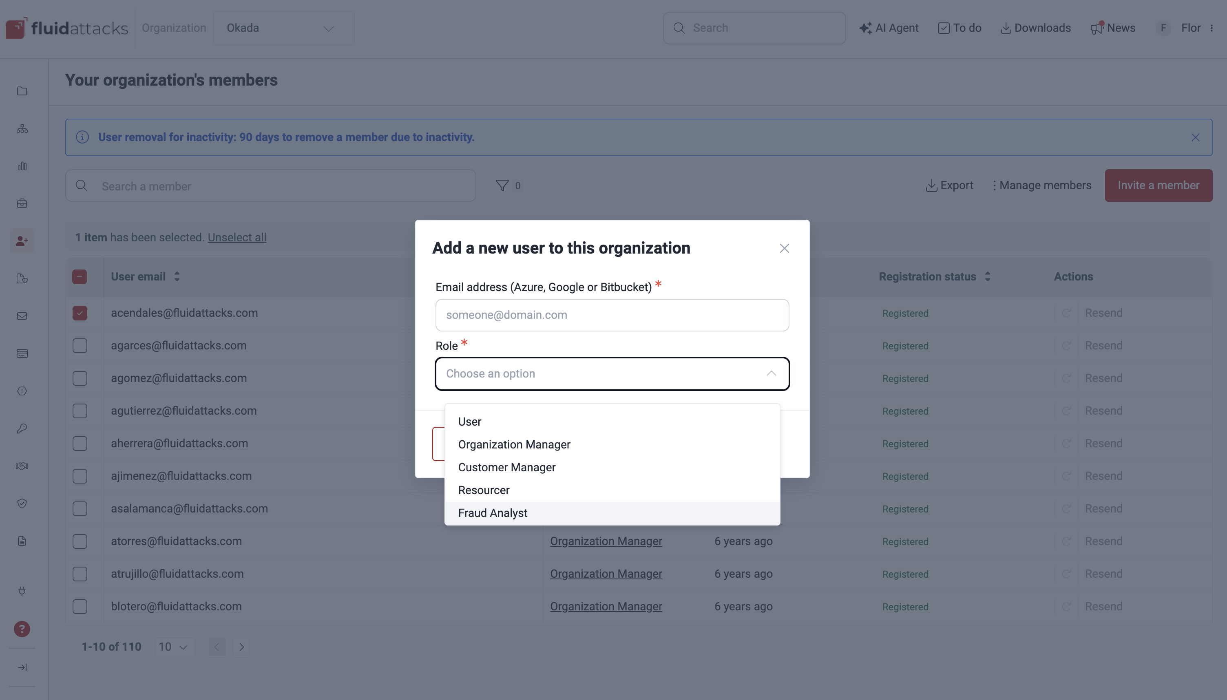Viewport: 1227px width, 700px height.
Task: Check agutierrez@fluidattacks.com checkbox
Action: pyautogui.click(x=80, y=411)
